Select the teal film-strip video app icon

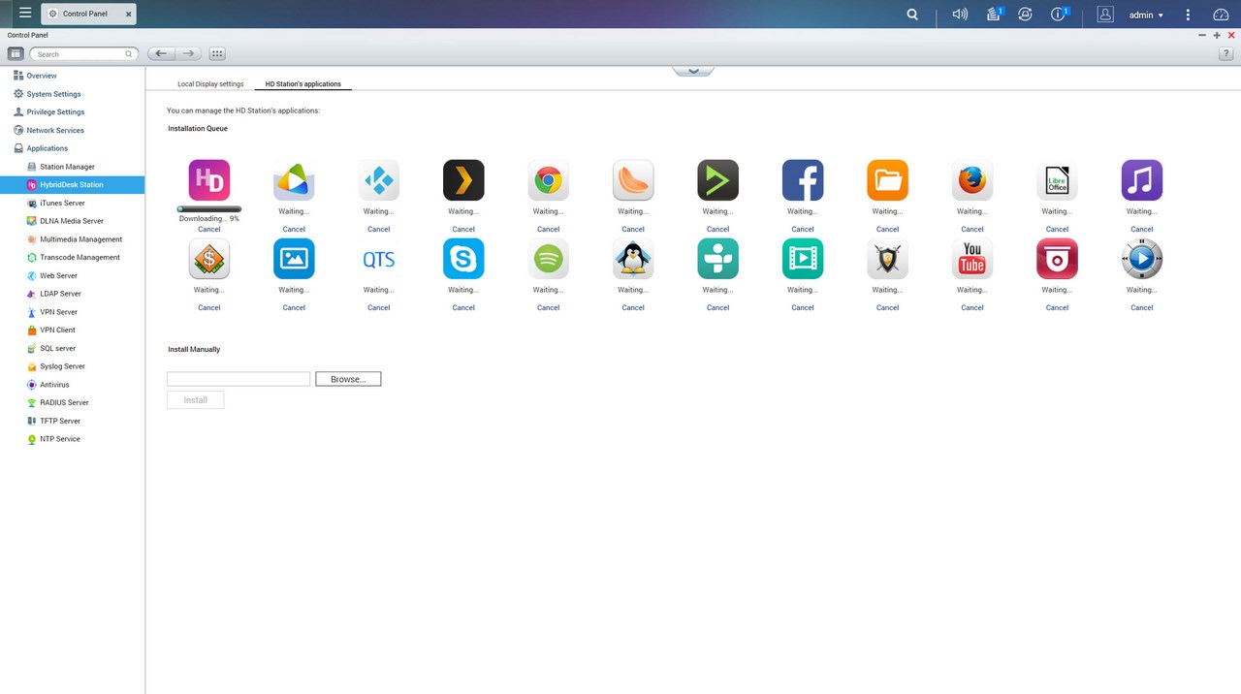coord(803,259)
